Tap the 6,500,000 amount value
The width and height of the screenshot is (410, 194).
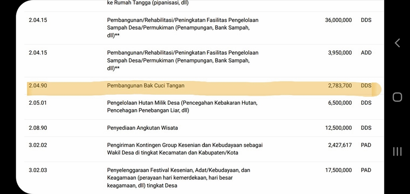coord(340,103)
